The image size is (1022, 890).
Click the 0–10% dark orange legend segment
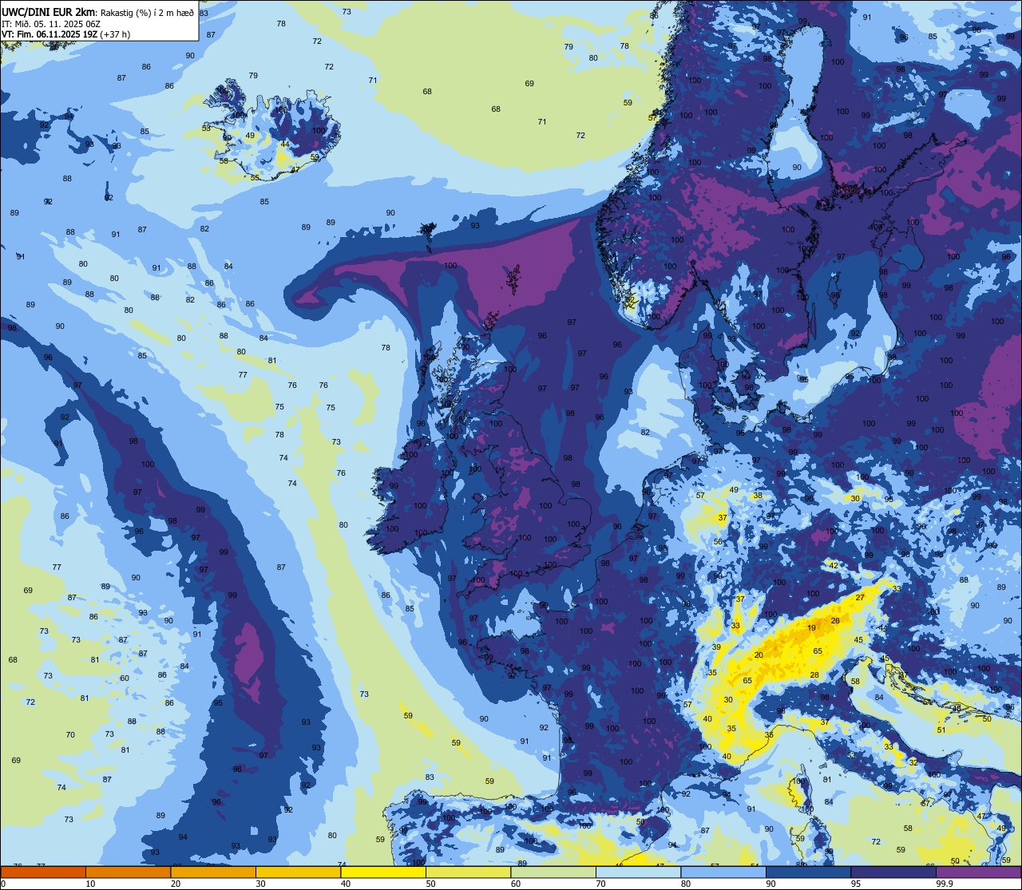coord(43,872)
